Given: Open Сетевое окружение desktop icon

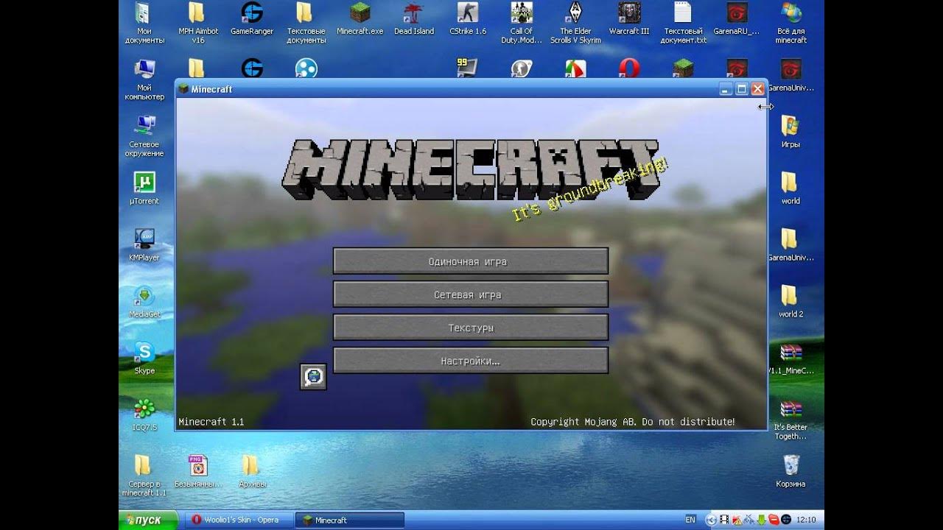Looking at the screenshot, I should [144, 137].
